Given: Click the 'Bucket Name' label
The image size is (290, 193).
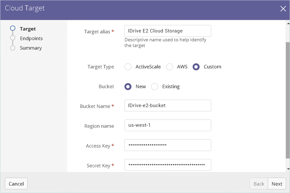Looking at the screenshot, I should click(x=95, y=106).
